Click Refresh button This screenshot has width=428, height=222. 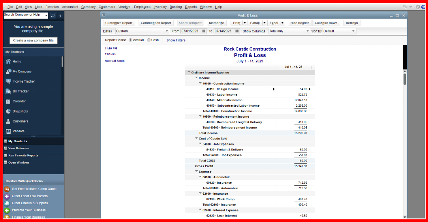pos(351,23)
